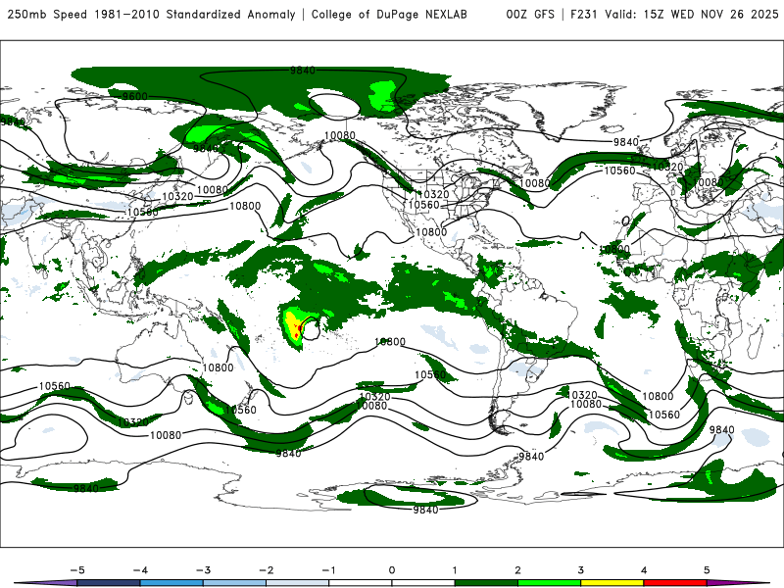Image resolution: width=784 pixels, height=588 pixels.
Task: Click the '10560' contour label over the central United States
Action: [423, 205]
